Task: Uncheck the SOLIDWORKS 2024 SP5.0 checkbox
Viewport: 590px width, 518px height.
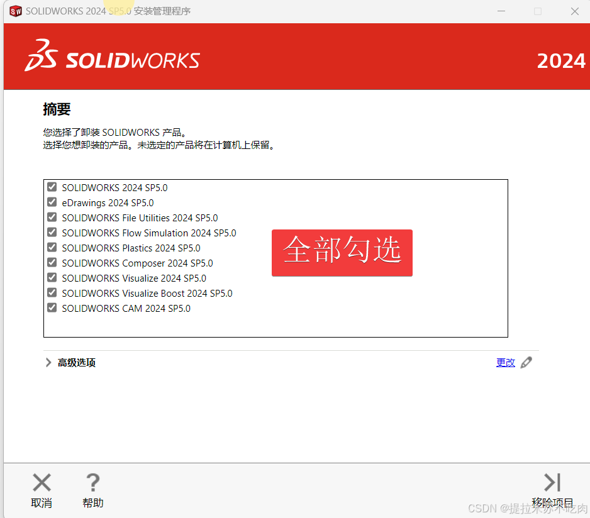Action: coord(52,187)
